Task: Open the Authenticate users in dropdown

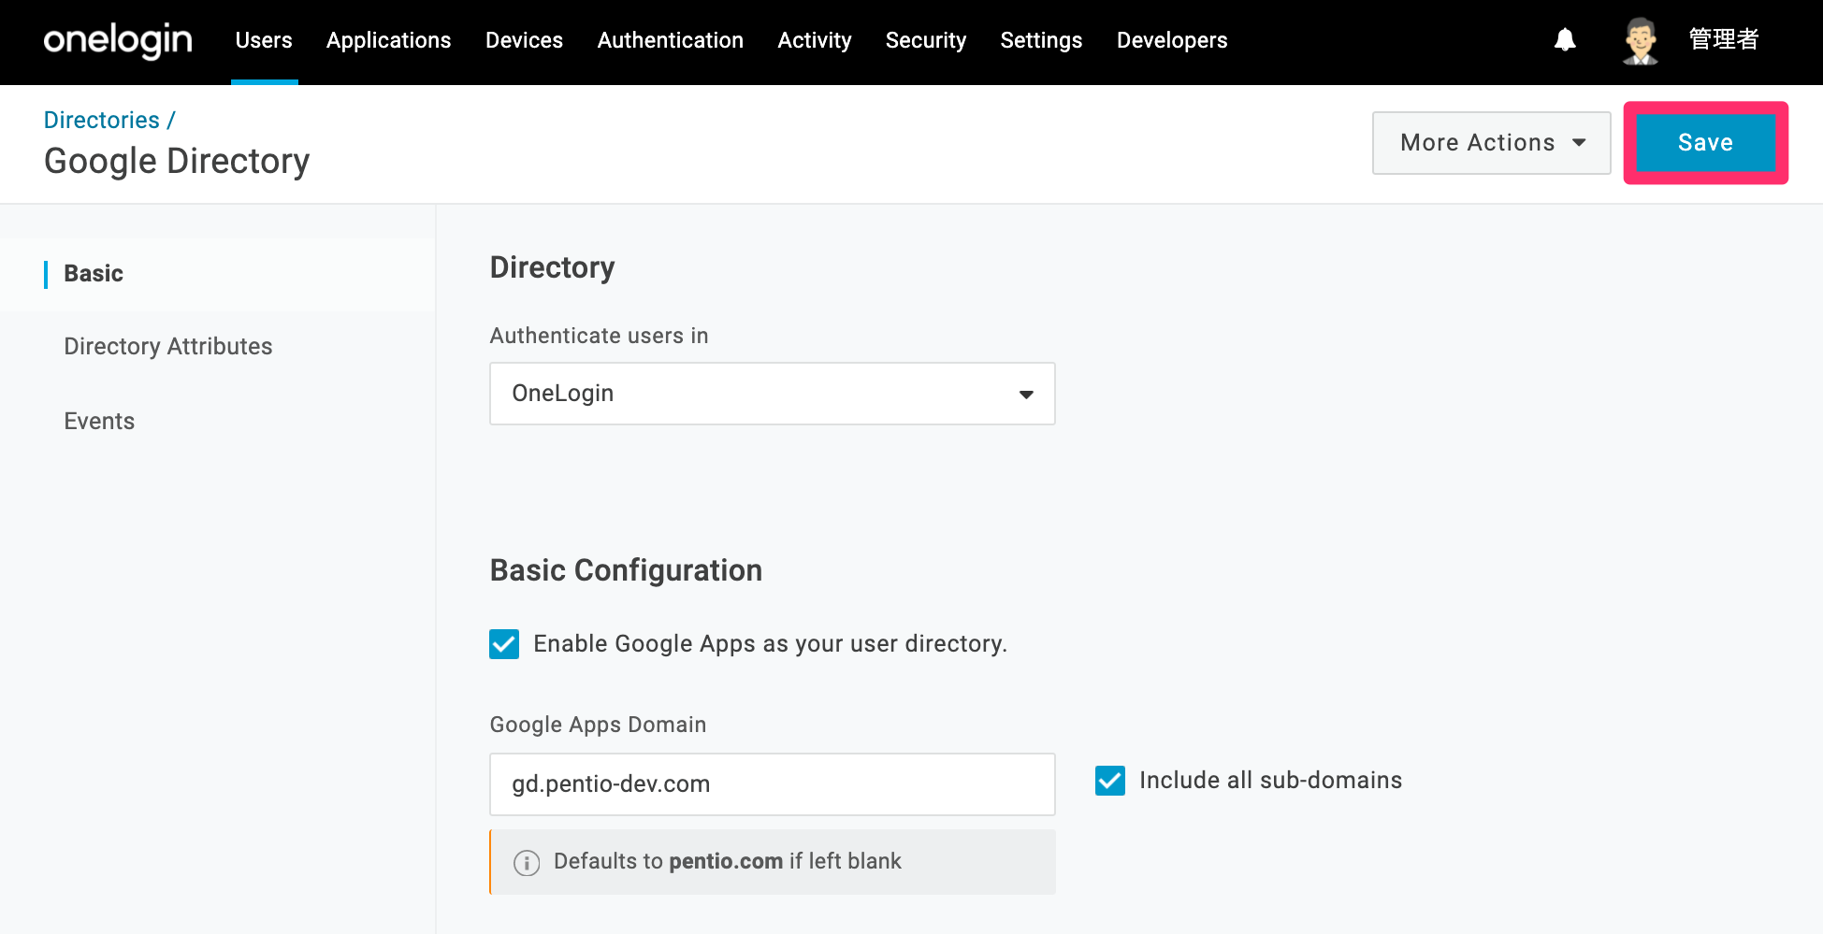Action: pos(773,394)
